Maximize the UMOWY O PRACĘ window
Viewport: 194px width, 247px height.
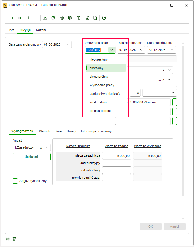coord(172,5)
